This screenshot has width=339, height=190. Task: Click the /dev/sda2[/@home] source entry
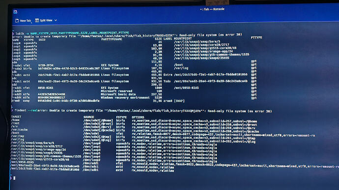coord(98,120)
